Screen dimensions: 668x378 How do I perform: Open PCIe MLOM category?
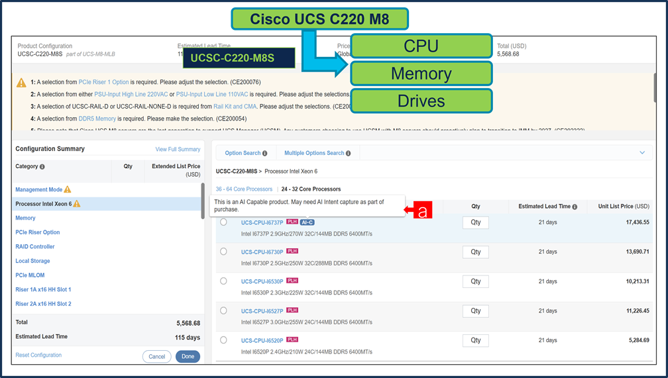pos(30,275)
